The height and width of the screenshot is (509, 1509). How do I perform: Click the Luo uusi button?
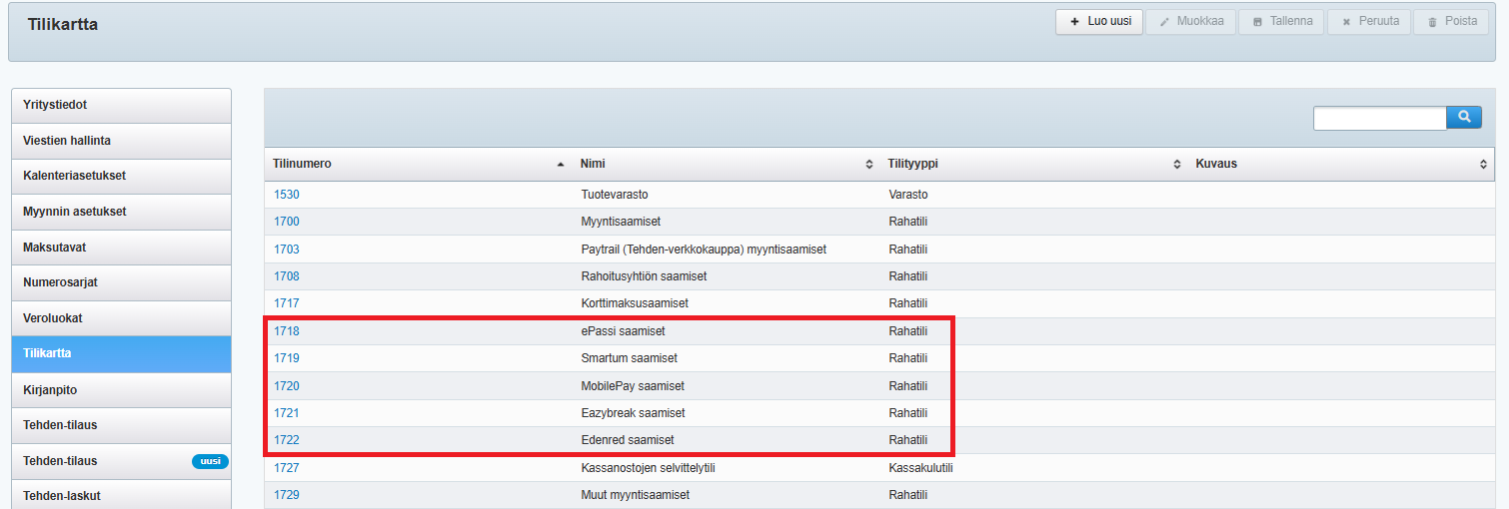1098,21
